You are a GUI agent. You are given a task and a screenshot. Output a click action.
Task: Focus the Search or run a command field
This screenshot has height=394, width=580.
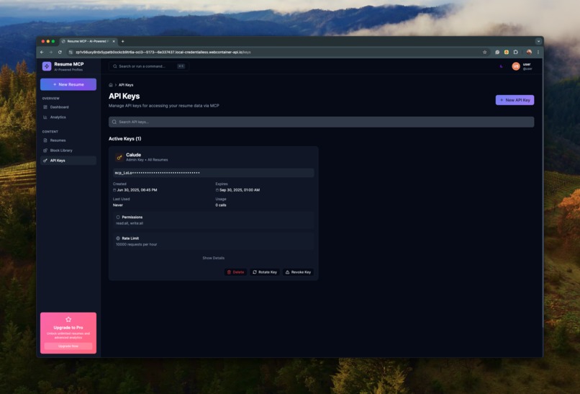[x=149, y=66]
